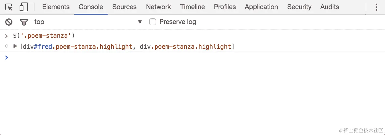Switch to the Audits tab
This screenshot has height=135, width=385.
click(x=330, y=7)
